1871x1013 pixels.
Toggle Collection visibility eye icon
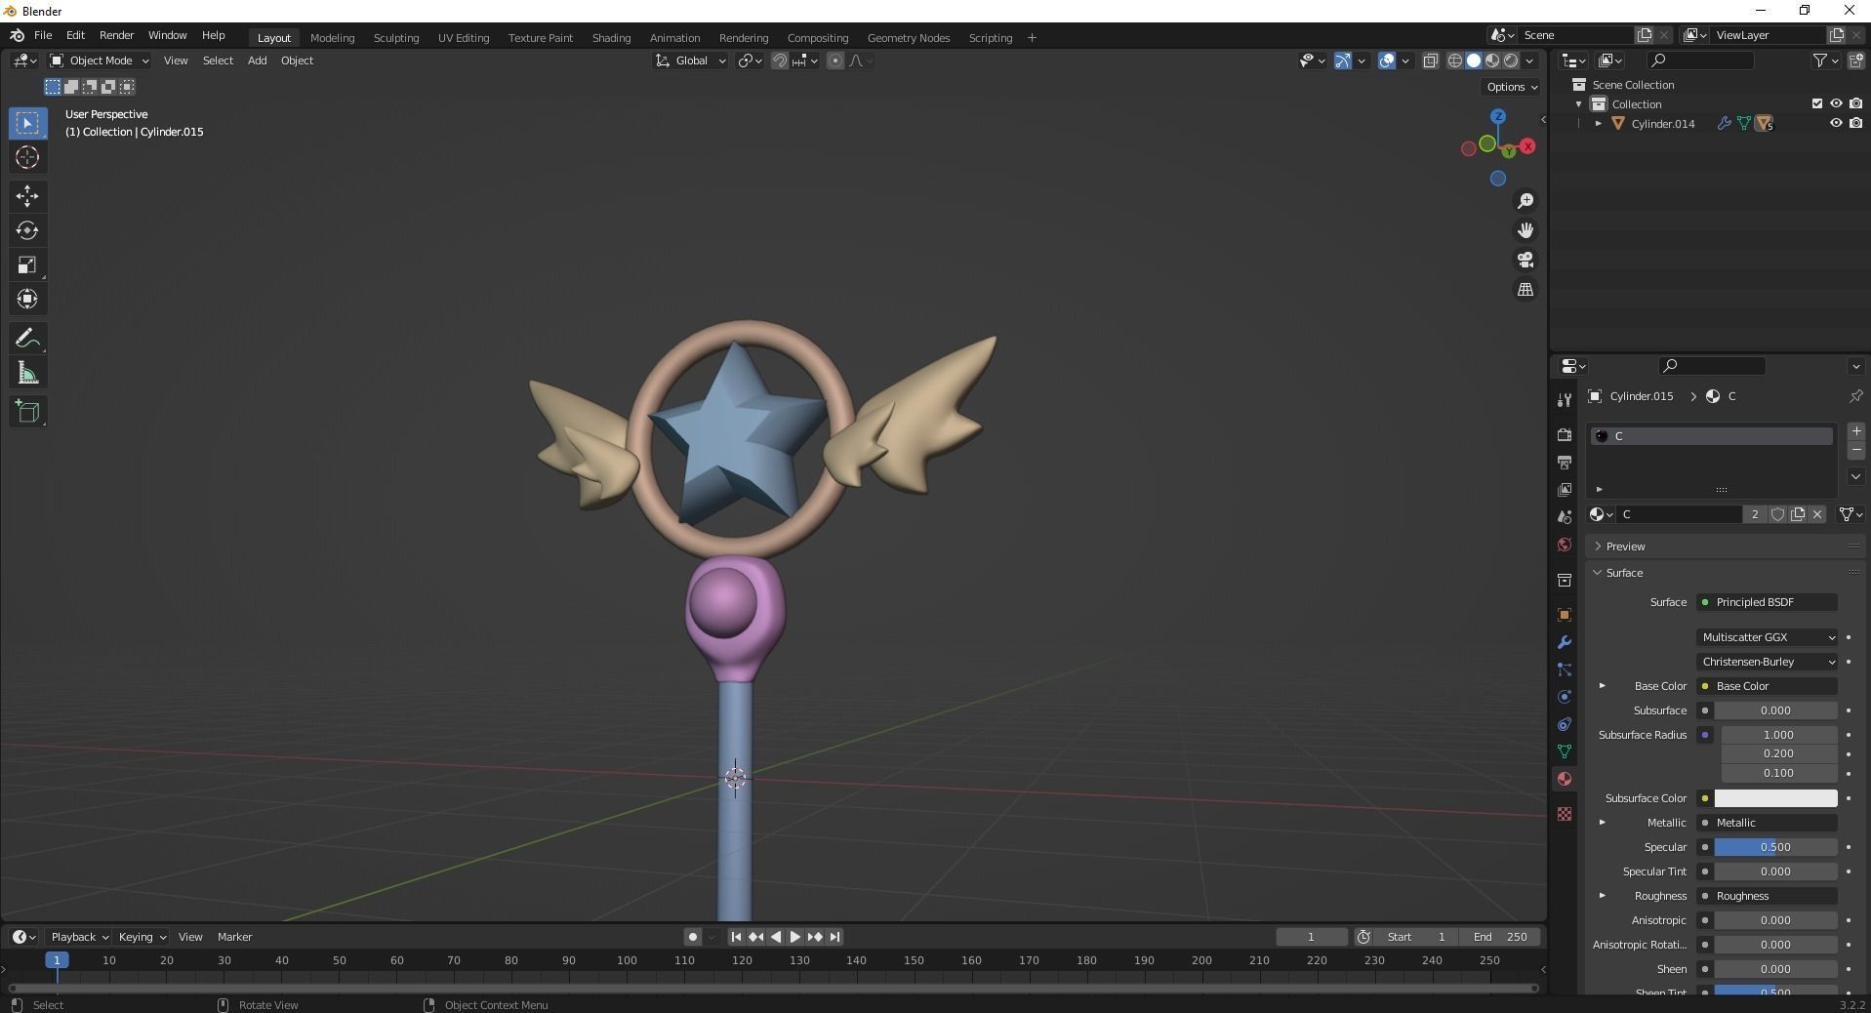(x=1836, y=103)
